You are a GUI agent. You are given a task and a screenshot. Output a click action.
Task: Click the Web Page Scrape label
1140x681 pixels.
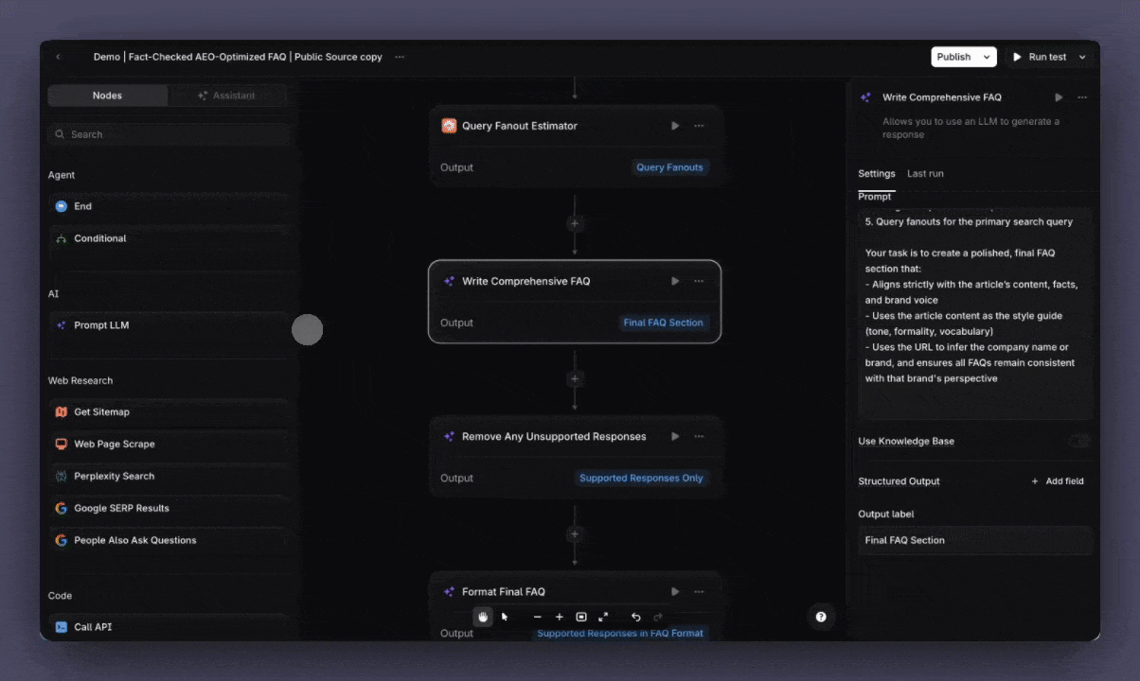(x=115, y=445)
